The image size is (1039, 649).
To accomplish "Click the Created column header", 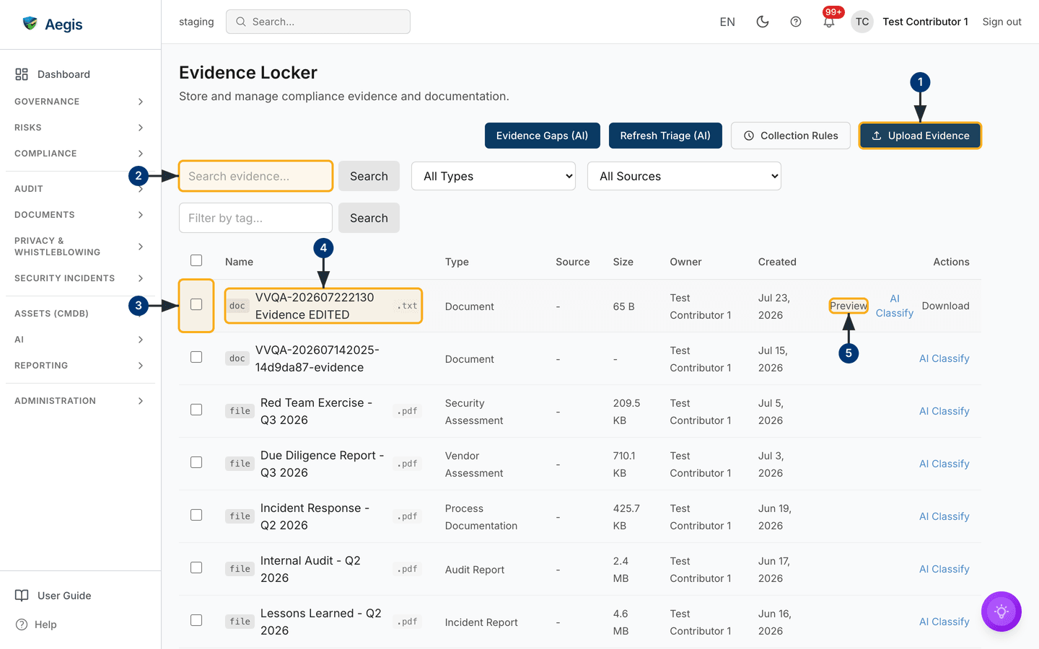I will tap(777, 262).
